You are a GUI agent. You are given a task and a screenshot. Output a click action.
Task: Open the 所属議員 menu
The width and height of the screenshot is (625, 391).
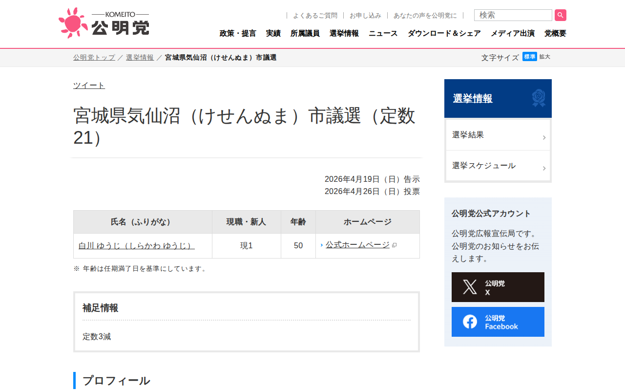pos(305,33)
